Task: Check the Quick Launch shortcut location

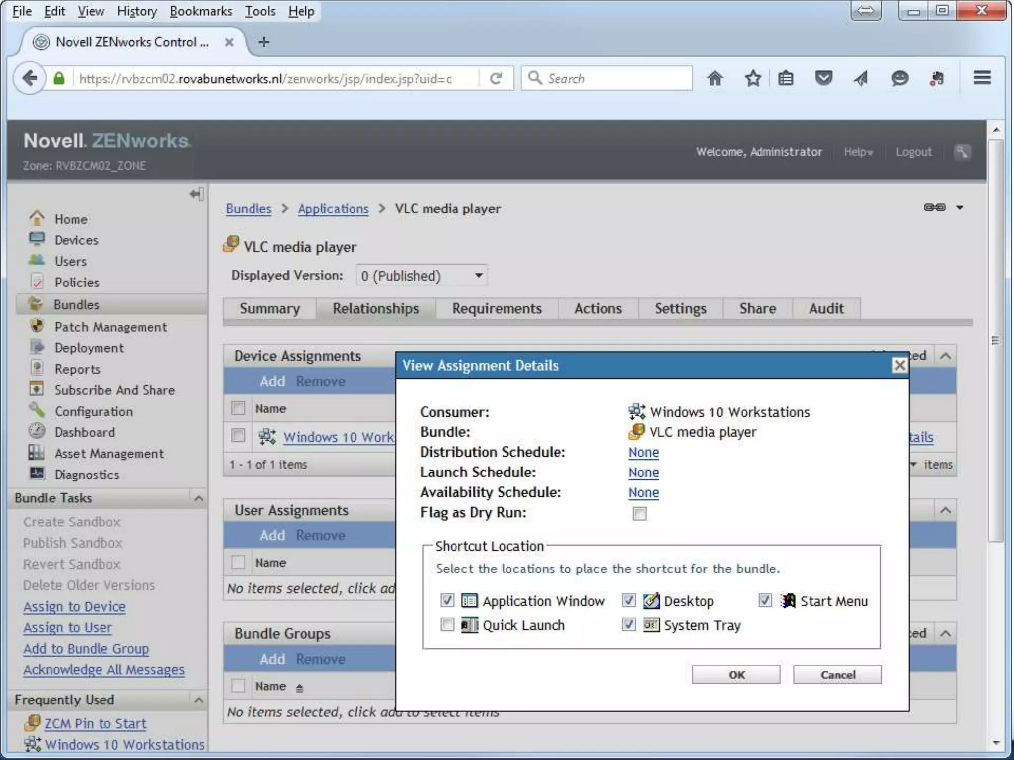Action: [x=447, y=625]
